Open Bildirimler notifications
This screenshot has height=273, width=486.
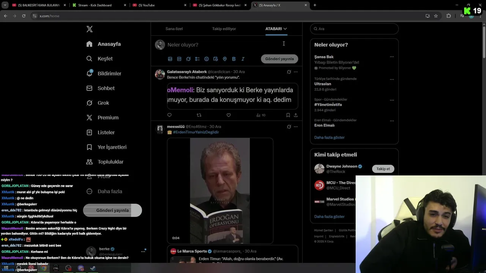coord(104,74)
